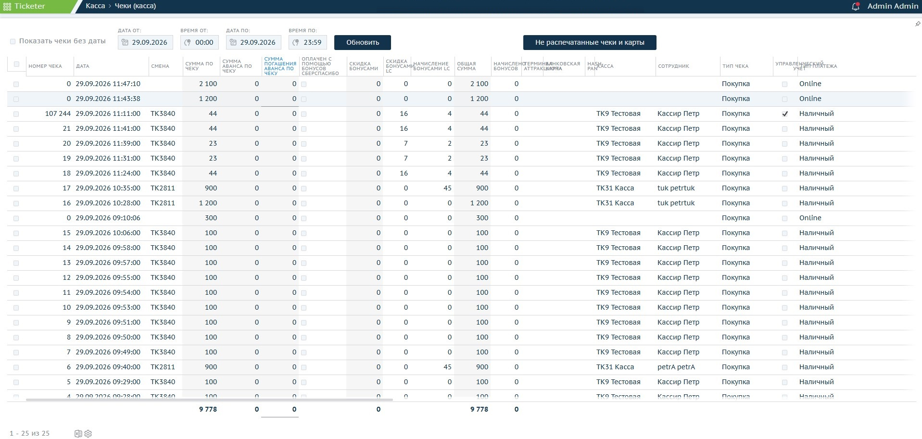Open calendar icon in Дата по field
The width and height of the screenshot is (922, 439).
(233, 42)
